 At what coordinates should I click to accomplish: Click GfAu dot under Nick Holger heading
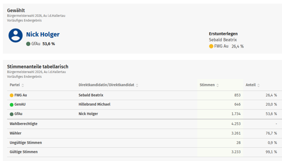pos(28,44)
